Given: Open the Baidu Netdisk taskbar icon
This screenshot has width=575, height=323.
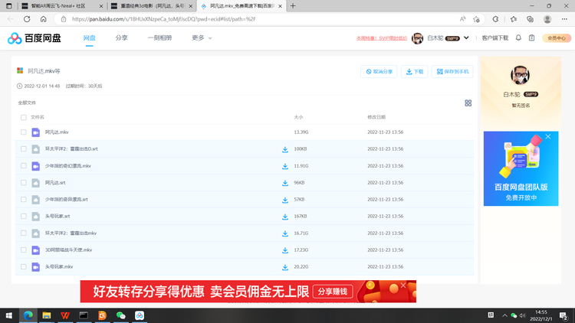Looking at the screenshot, I should pyautogui.click(x=140, y=315).
